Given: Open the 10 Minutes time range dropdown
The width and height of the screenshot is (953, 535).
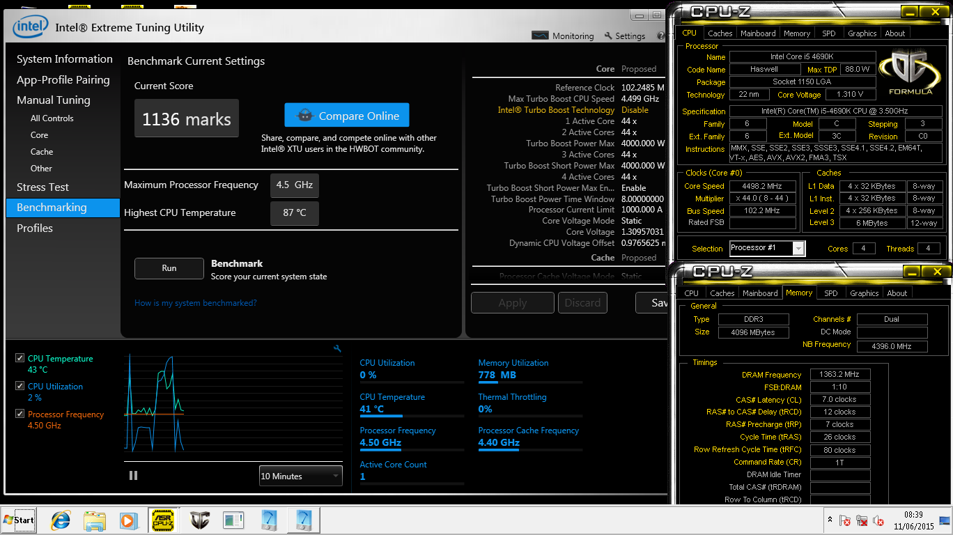Looking at the screenshot, I should click(300, 476).
